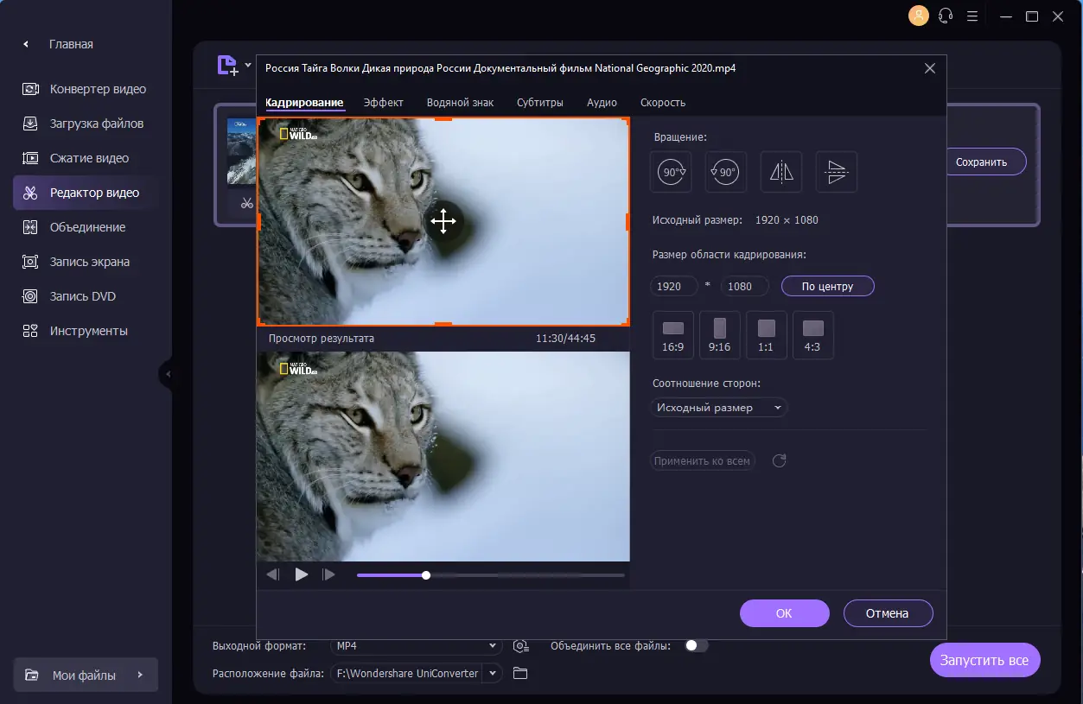
Task: Rotate video 90° clockwise
Action: pos(672,172)
